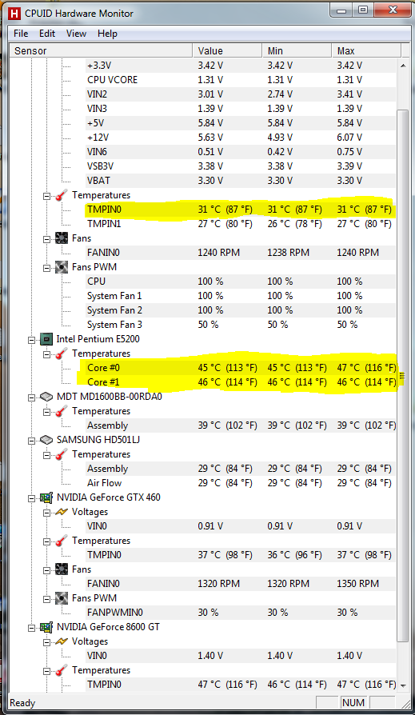Click the Intel Pentium E5200 processor icon
Viewport: 415px width, 715px height.
pos(46,339)
